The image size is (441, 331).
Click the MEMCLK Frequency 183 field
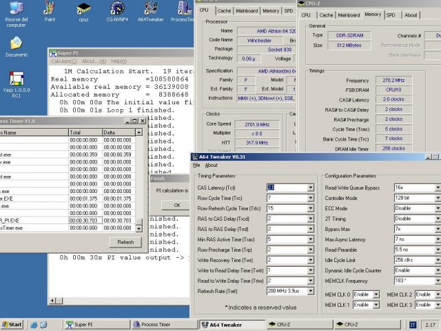click(418, 281)
